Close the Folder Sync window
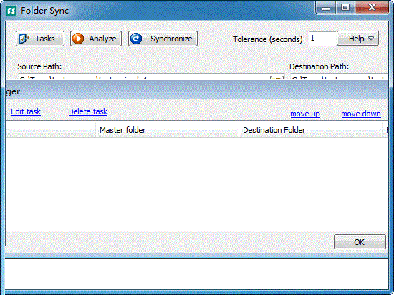This screenshot has height=295, width=394. pos(372,8)
